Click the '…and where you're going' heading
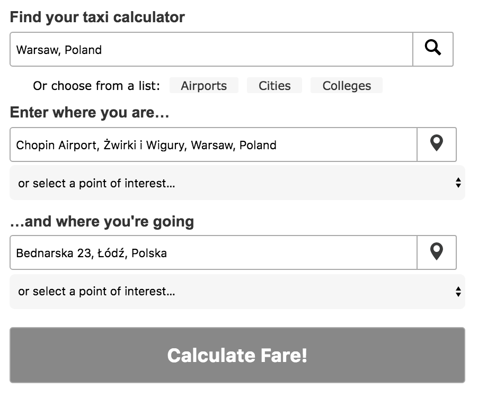 102,221
